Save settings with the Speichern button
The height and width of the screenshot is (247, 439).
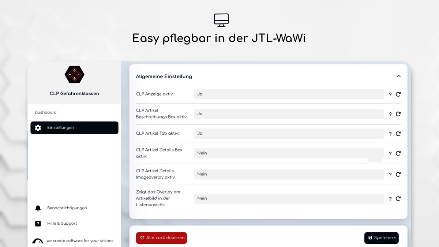pos(381,238)
